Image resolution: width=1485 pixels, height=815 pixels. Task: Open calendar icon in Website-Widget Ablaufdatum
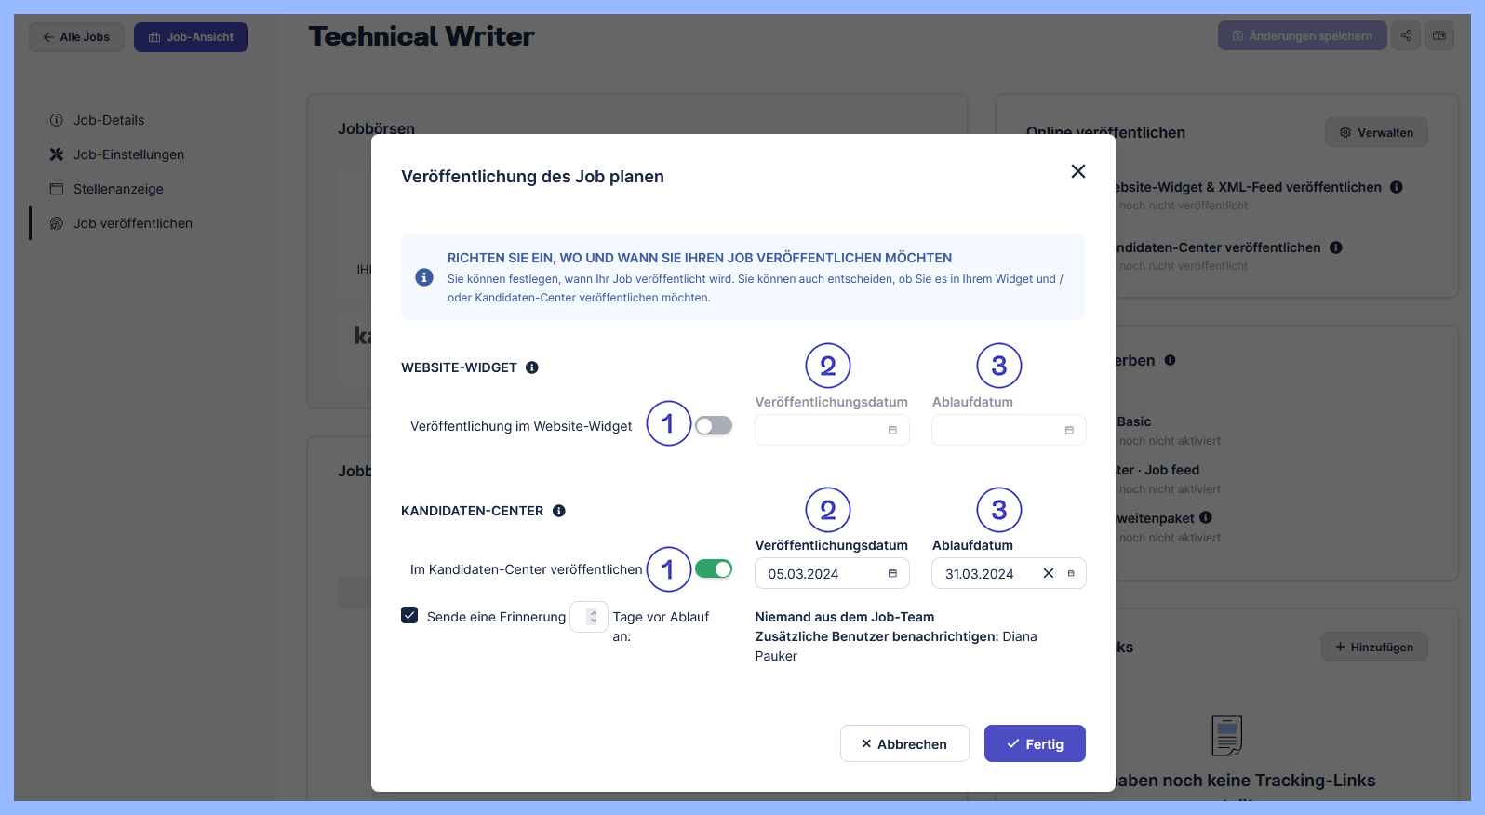pos(1069,430)
